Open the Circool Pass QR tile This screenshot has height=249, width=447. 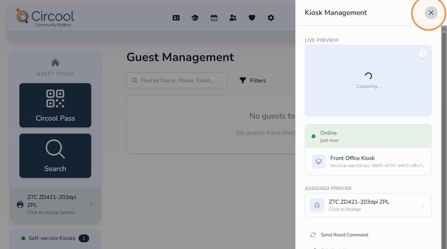pos(55,105)
